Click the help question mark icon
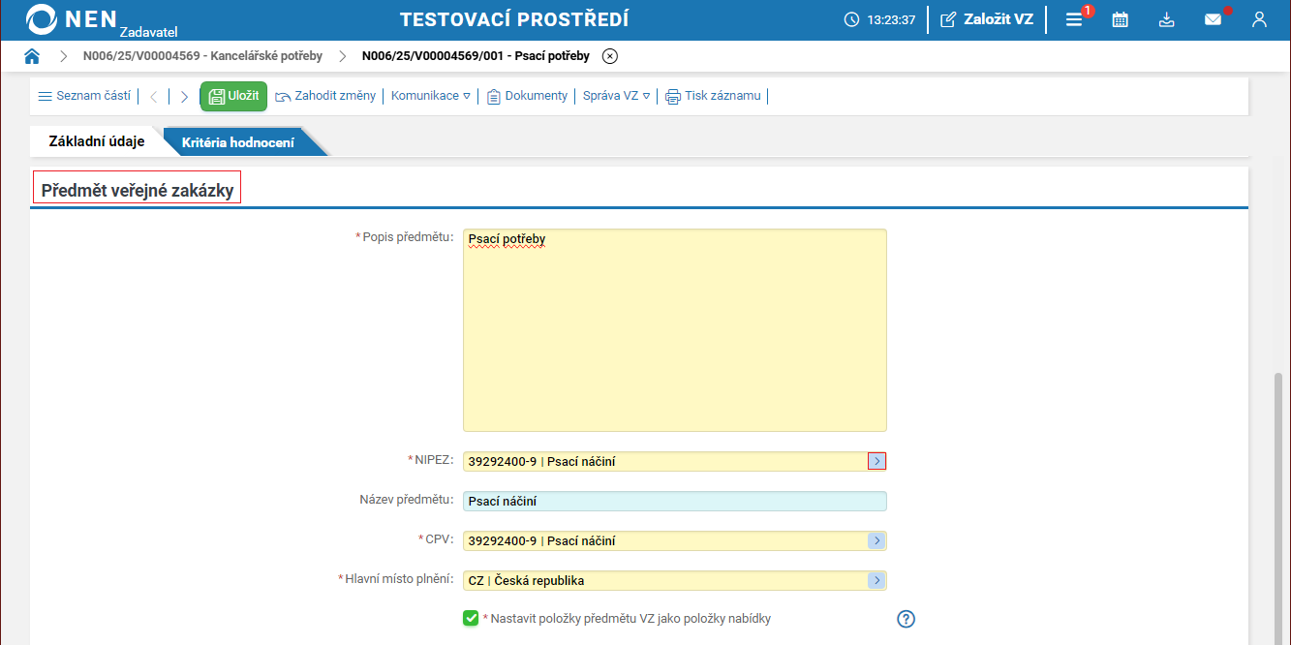 (907, 619)
